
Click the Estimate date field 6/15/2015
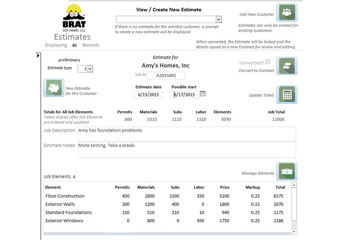[x=148, y=95]
